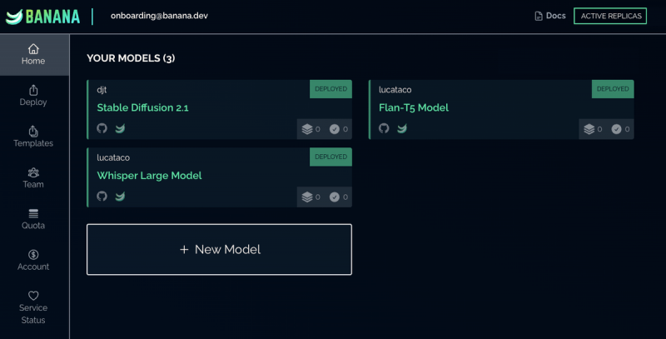Image resolution: width=666 pixels, height=339 pixels.
Task: Click the Banana logo in header
Action: point(42,17)
